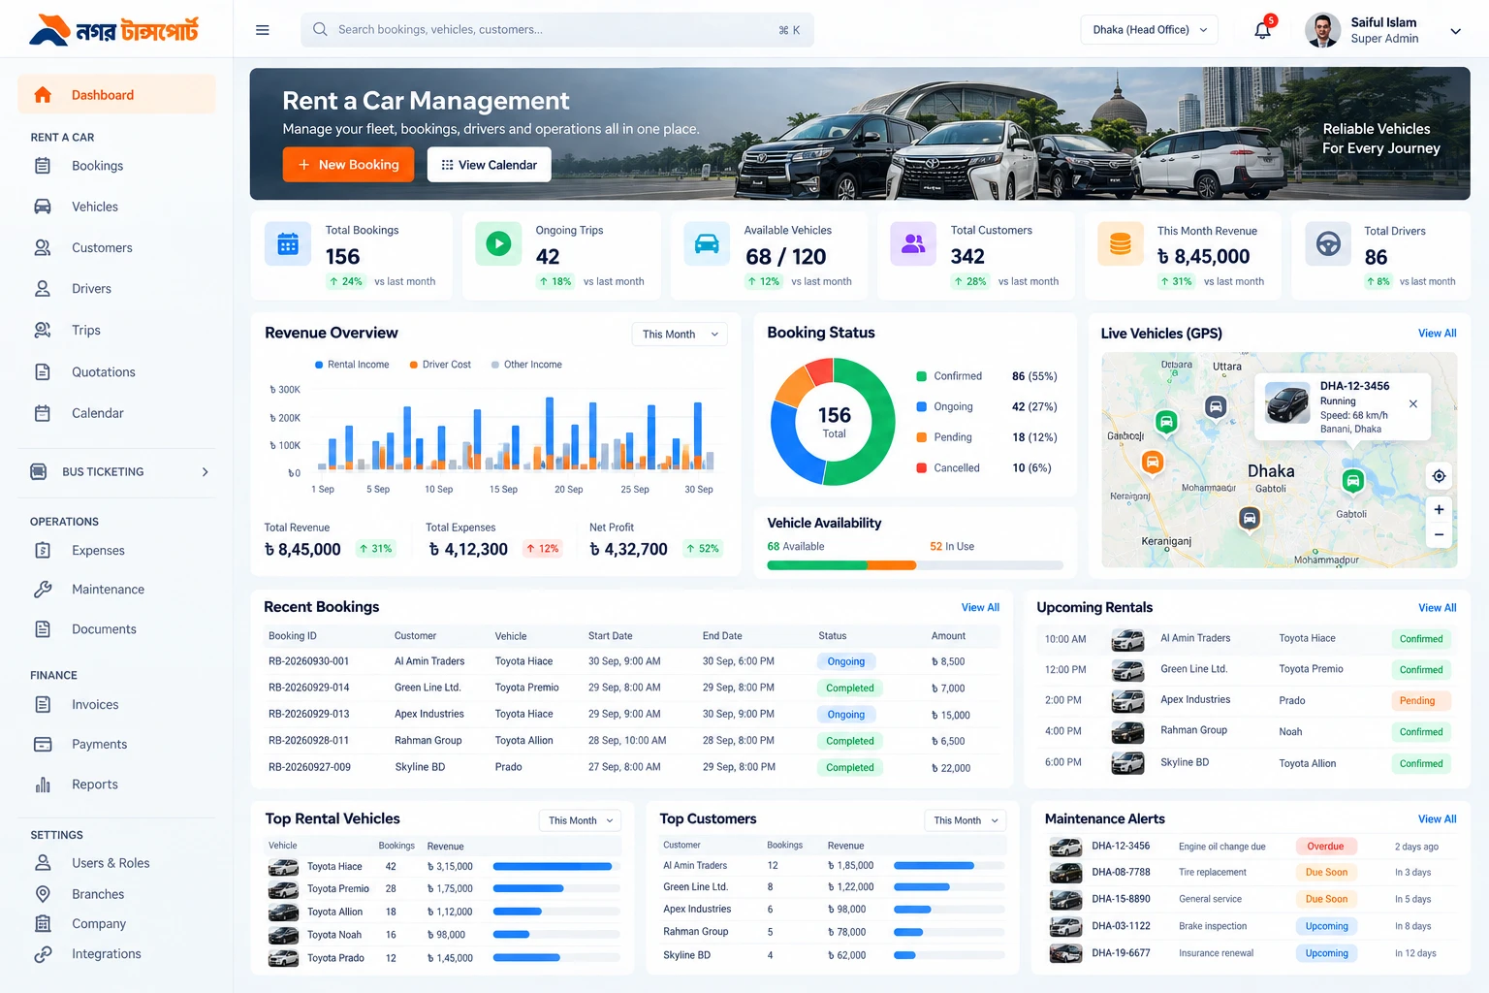Click the Total Bookings calendar icon
The image size is (1489, 993).
[x=288, y=244]
